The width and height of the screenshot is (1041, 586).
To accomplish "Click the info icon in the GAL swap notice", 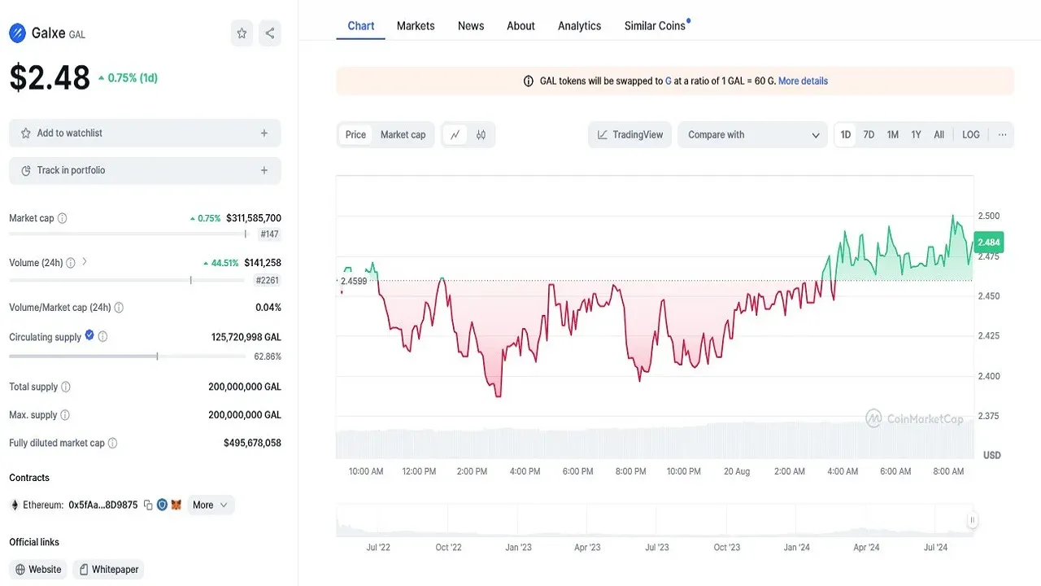I will click(529, 81).
